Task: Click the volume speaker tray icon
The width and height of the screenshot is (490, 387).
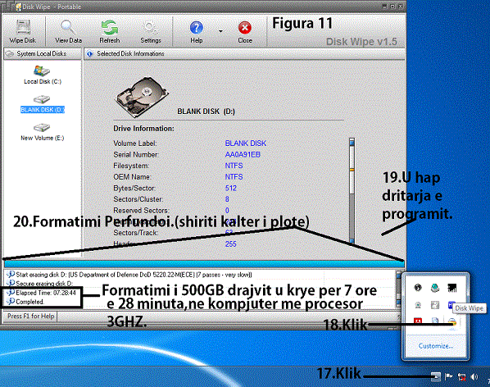Action: (x=474, y=376)
